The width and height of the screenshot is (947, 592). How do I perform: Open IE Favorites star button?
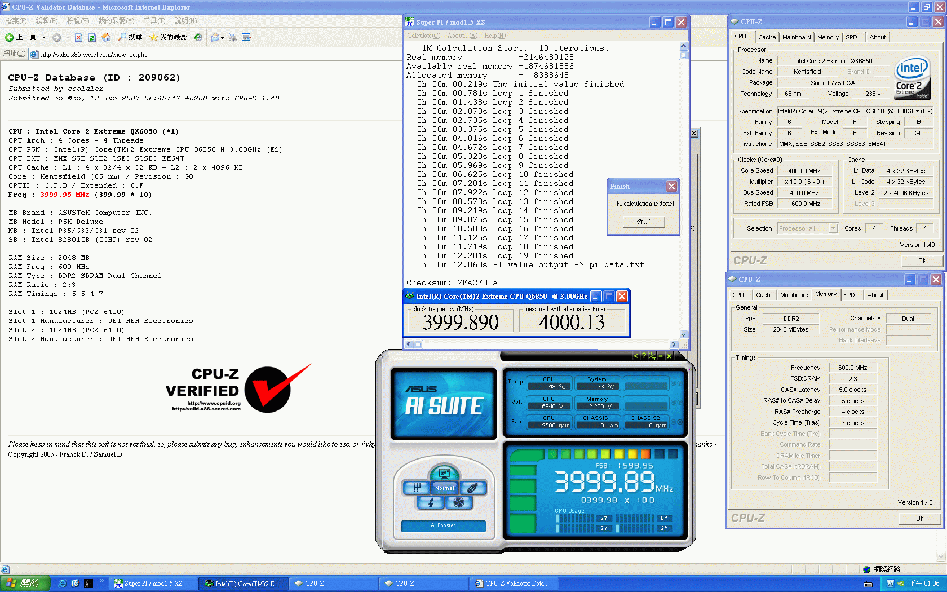click(x=167, y=37)
